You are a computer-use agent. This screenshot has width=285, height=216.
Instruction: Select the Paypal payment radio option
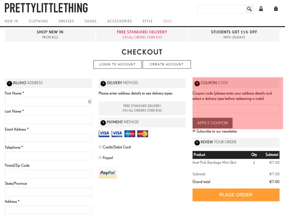[x=100, y=157]
